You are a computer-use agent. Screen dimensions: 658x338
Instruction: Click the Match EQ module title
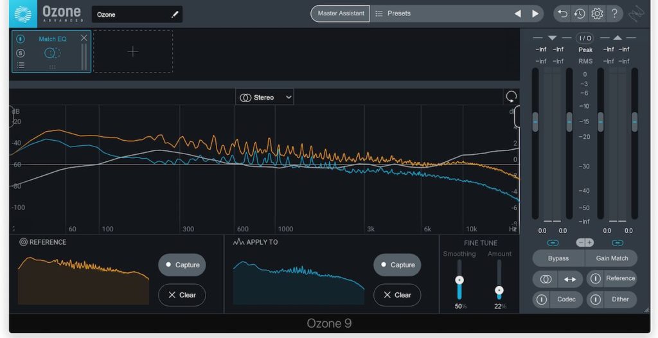53,39
